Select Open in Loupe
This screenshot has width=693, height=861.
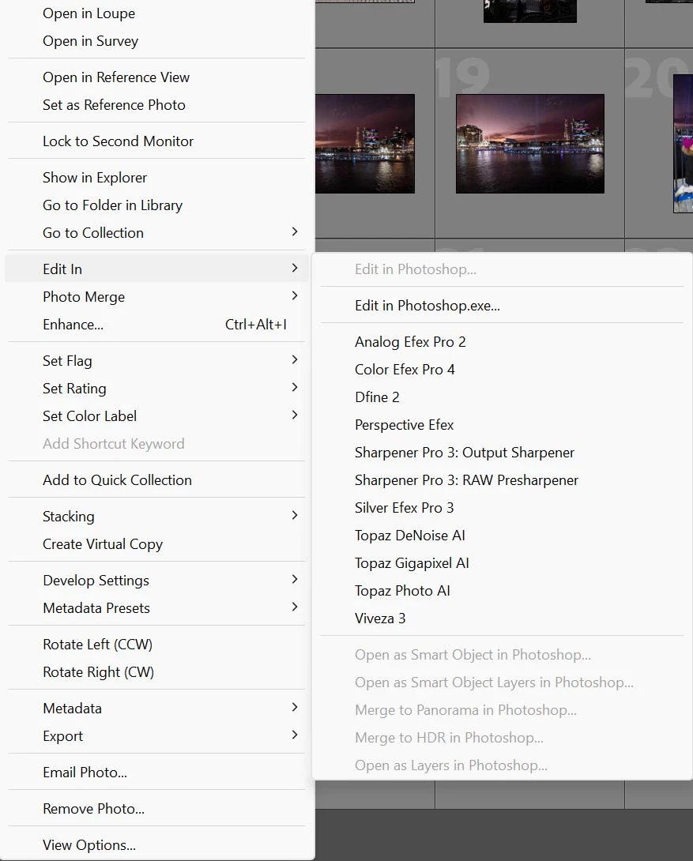point(156,13)
